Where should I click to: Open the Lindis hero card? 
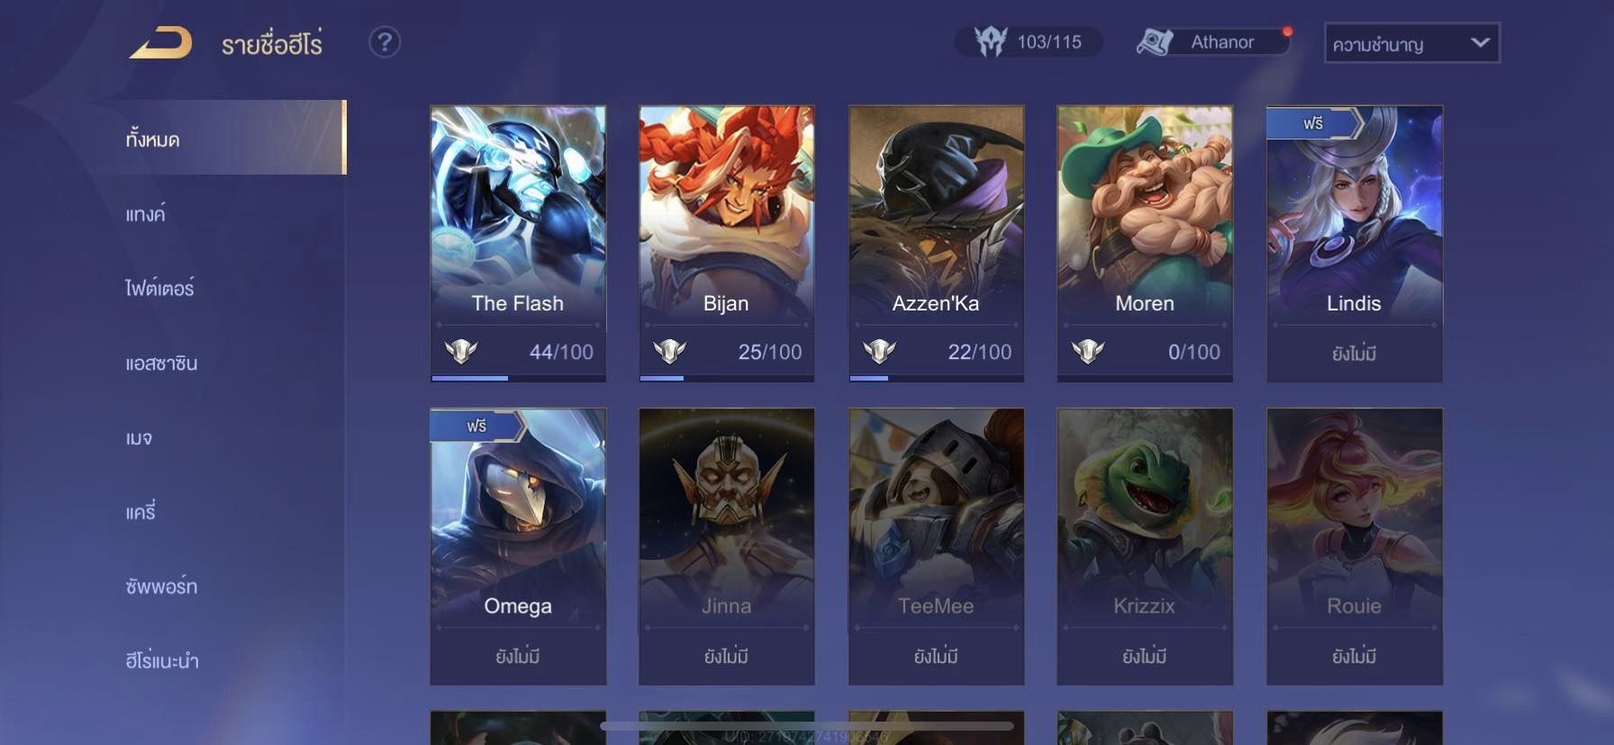[1355, 244]
